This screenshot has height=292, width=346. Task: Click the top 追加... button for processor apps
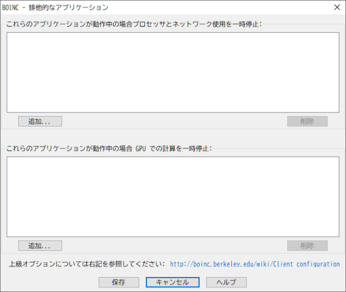tap(40, 121)
